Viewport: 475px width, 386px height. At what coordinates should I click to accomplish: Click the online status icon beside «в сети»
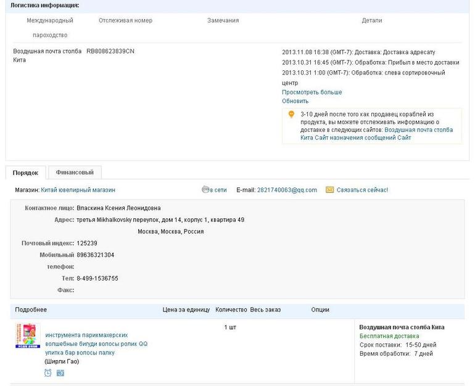(205, 190)
